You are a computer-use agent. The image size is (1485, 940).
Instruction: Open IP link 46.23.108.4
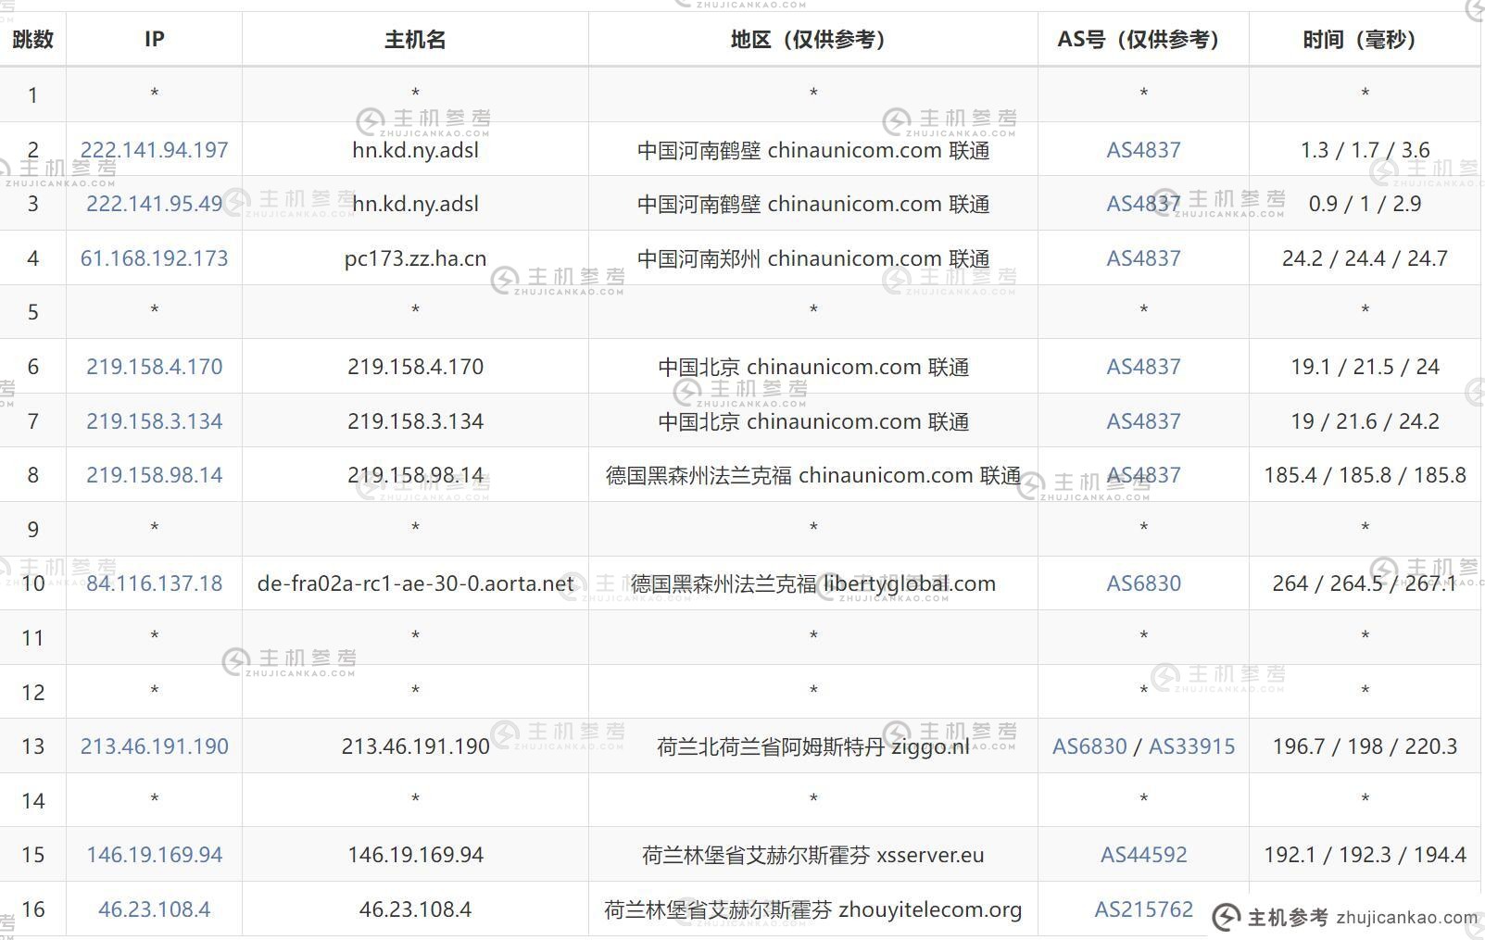pyautogui.click(x=154, y=909)
